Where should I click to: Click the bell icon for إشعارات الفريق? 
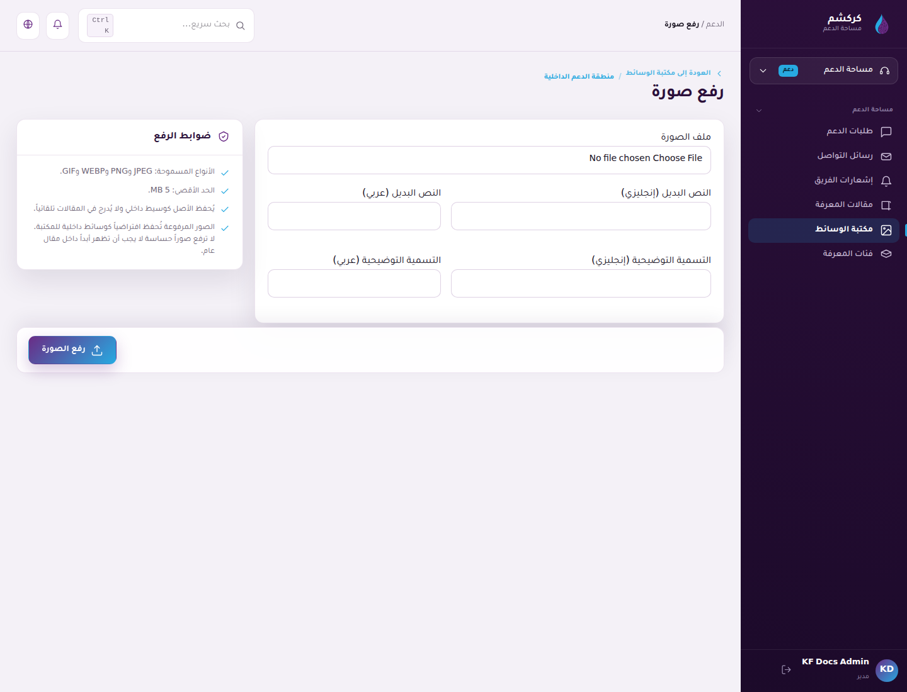click(x=886, y=181)
